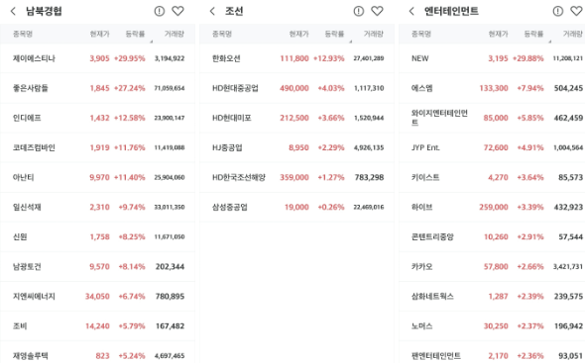Favorite the 남북경협 theme with heart
Image resolution: width=585 pixels, height=363 pixels.
[177, 11]
